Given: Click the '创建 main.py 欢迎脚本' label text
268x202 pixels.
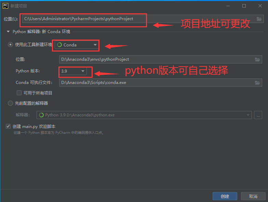Looking at the screenshot, I should [34, 126].
